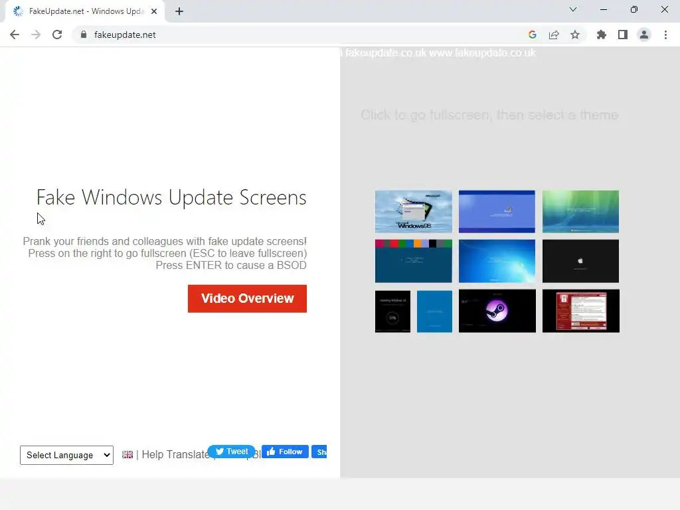Open the profile avatar menu
Screen dimensions: 680x510
644,35
